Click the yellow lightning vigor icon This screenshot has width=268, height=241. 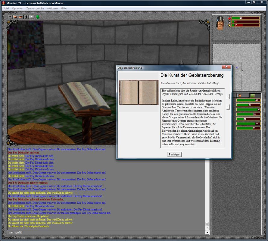coord(229,25)
